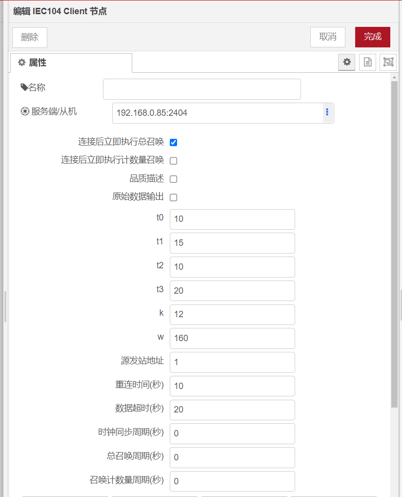Screen dimensions: 402x497
Task: Click the empty 名称 input field
Action: pyautogui.click(x=201, y=89)
